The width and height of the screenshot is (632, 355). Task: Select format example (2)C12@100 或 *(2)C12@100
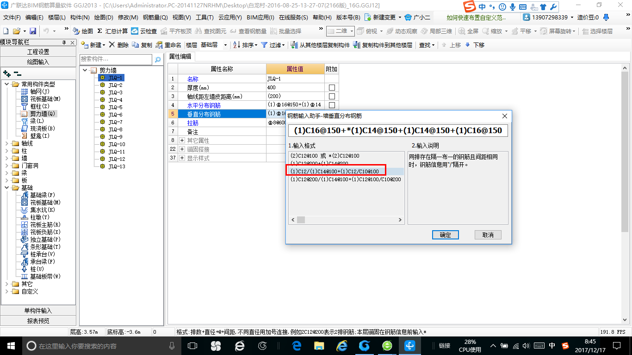(325, 156)
